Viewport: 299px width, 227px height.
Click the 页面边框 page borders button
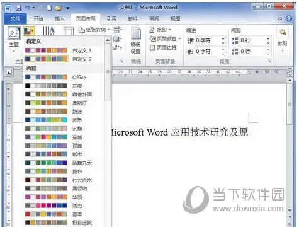pyautogui.click(x=163, y=48)
